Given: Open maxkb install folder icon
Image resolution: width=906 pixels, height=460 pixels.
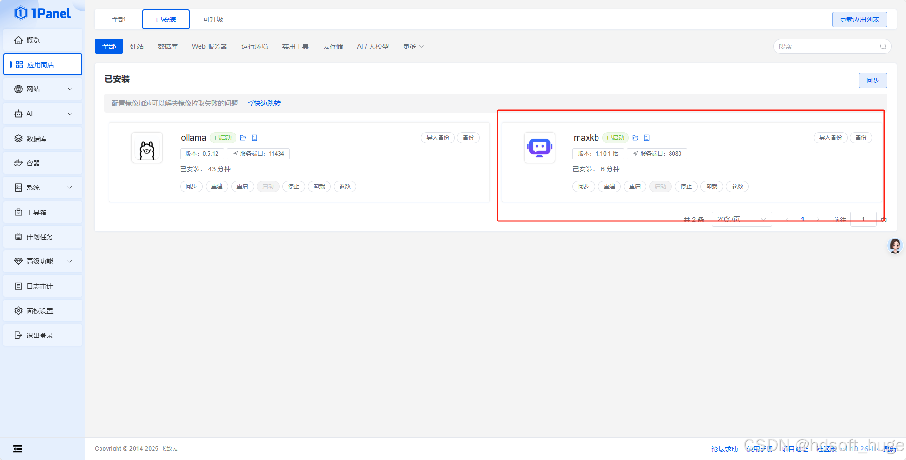Looking at the screenshot, I should (635, 138).
